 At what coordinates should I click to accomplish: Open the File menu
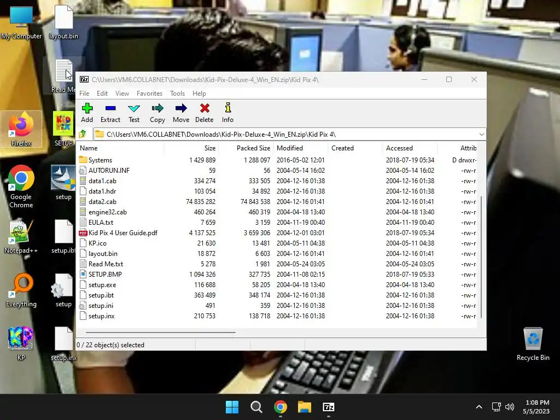84,93
